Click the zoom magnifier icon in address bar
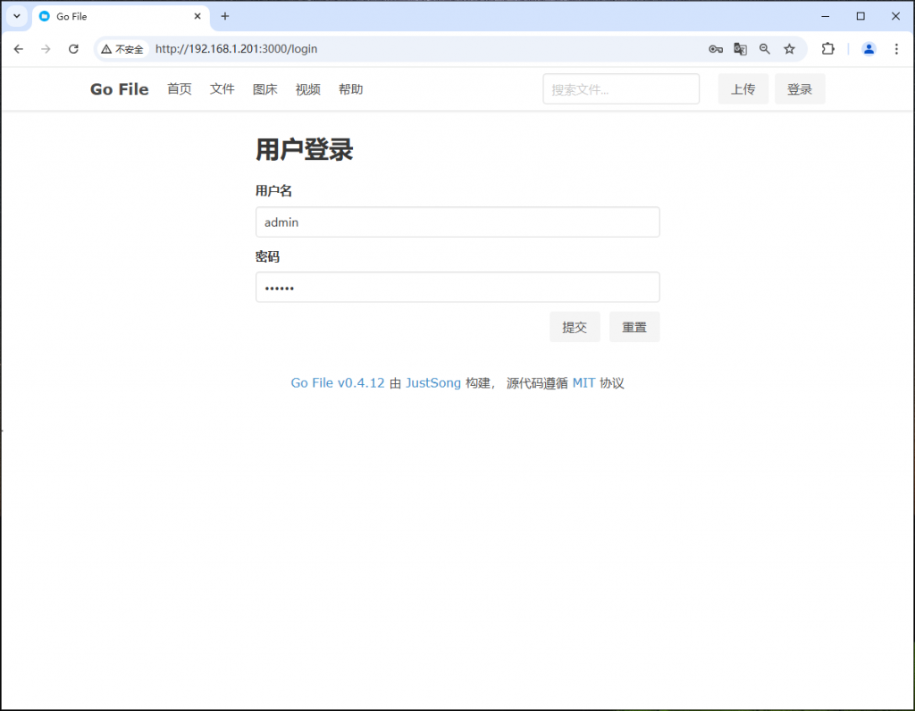915x711 pixels. click(765, 49)
